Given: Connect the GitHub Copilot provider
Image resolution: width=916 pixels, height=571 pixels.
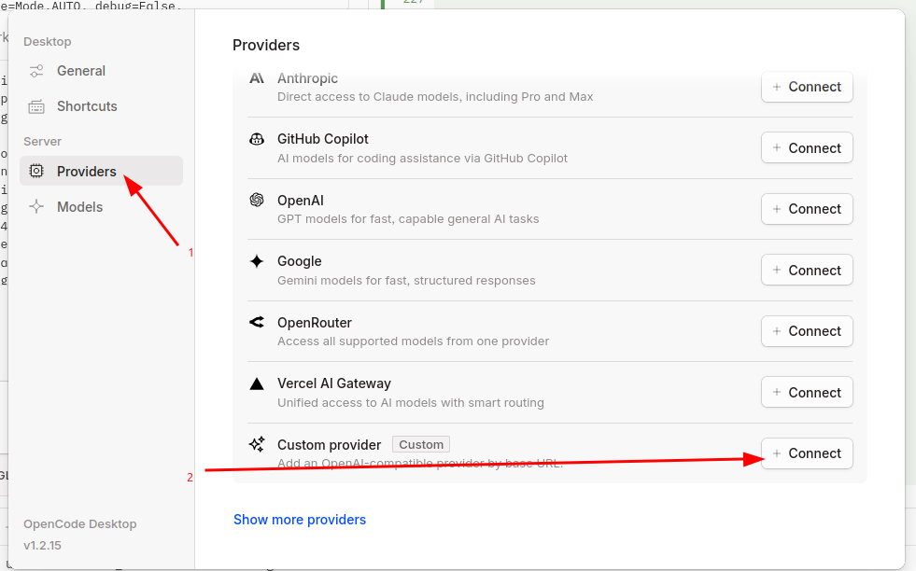Looking at the screenshot, I should pyautogui.click(x=807, y=148).
